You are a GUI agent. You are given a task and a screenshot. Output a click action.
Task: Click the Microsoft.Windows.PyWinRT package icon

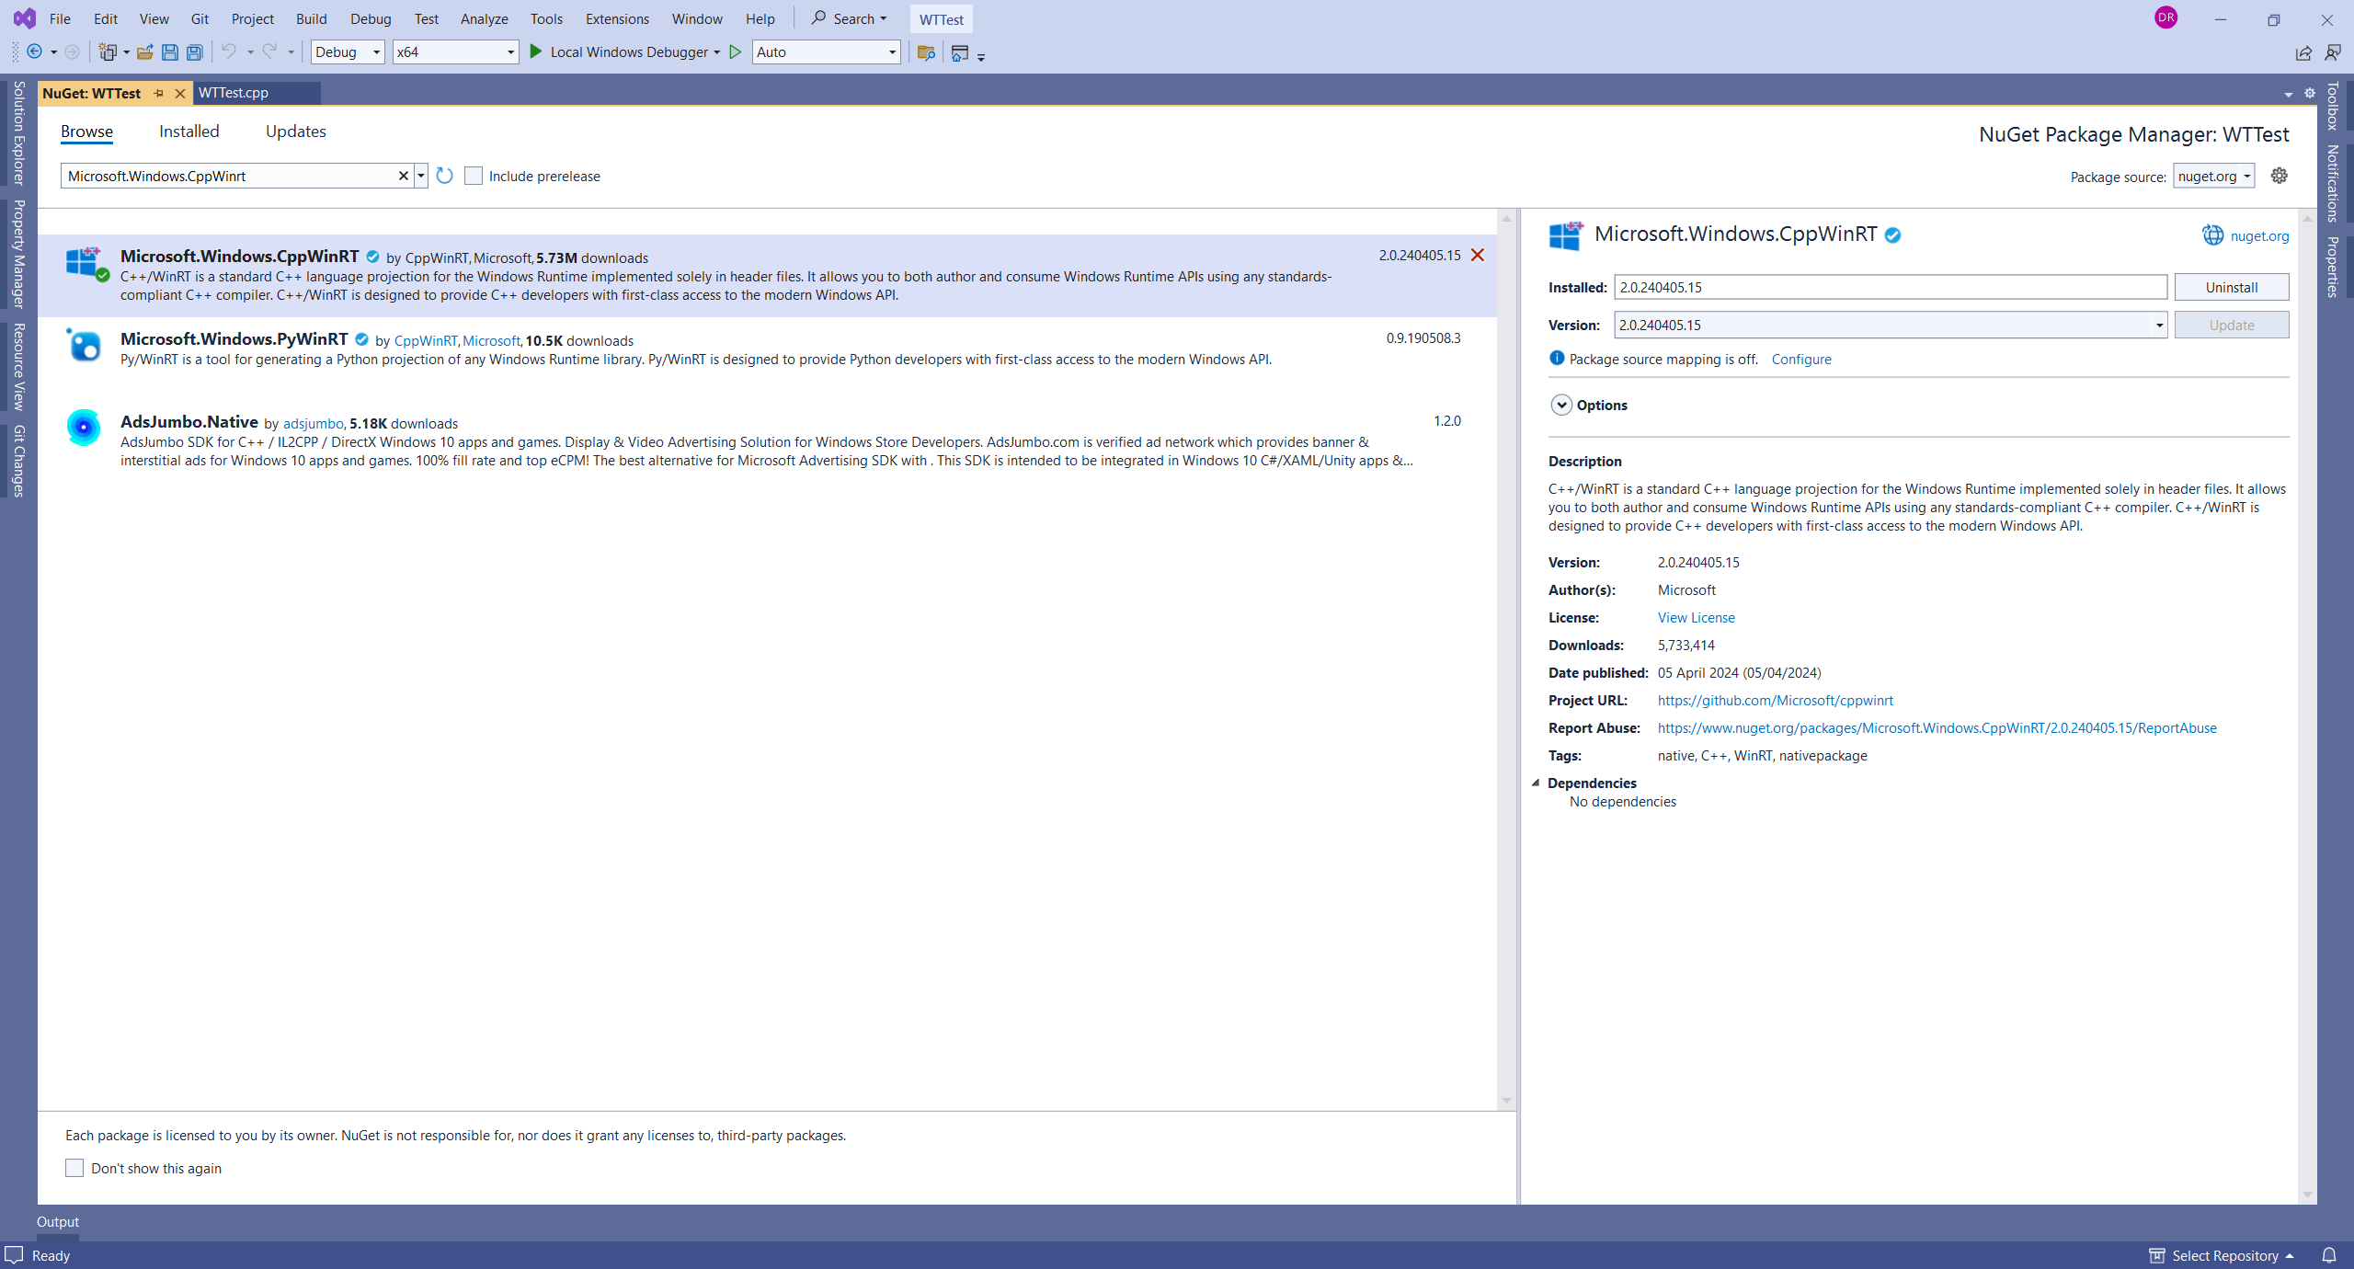click(x=84, y=345)
